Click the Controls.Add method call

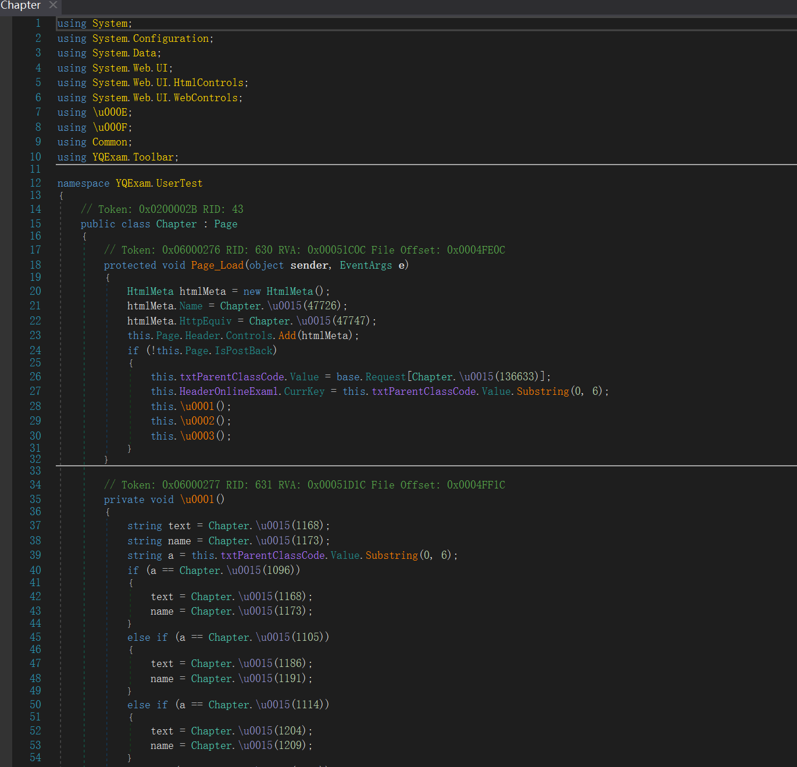click(x=287, y=336)
